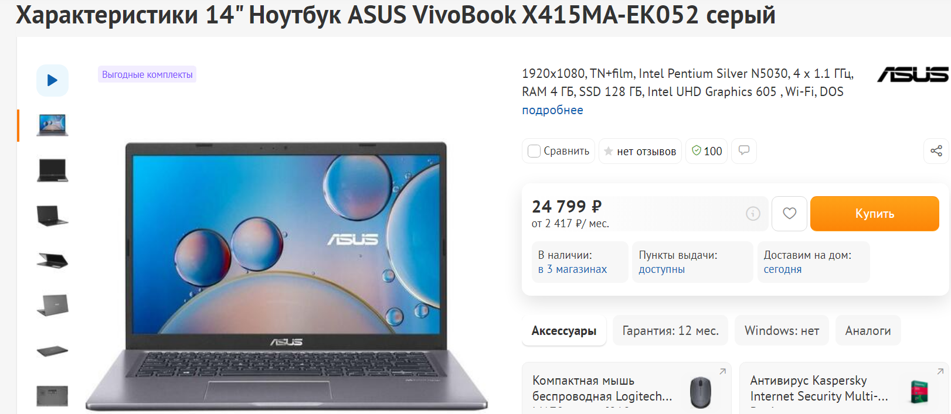Viewport: 951px width, 414px height.
Task: Click the orange Купить button
Action: 874,214
